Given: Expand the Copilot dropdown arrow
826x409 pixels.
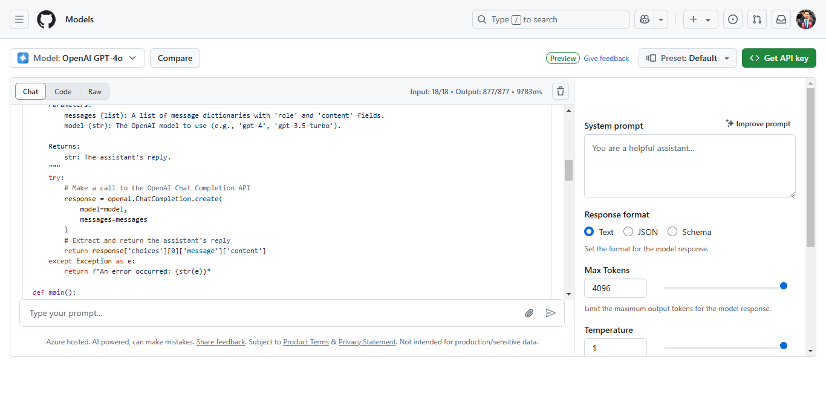Looking at the screenshot, I should point(661,19).
